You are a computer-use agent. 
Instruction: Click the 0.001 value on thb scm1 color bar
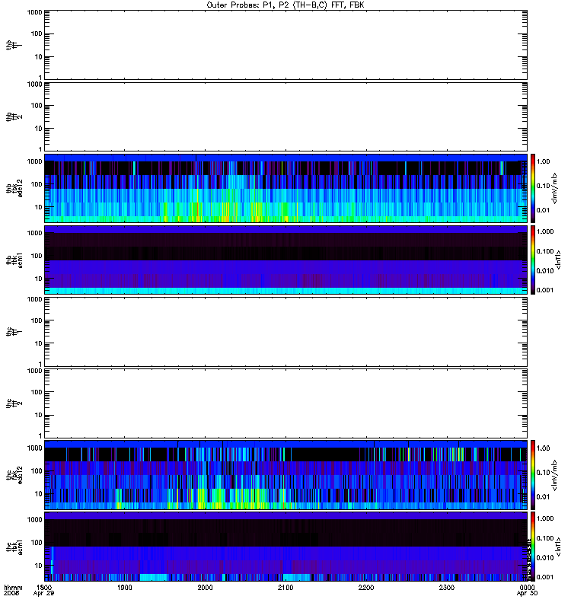[x=545, y=290]
